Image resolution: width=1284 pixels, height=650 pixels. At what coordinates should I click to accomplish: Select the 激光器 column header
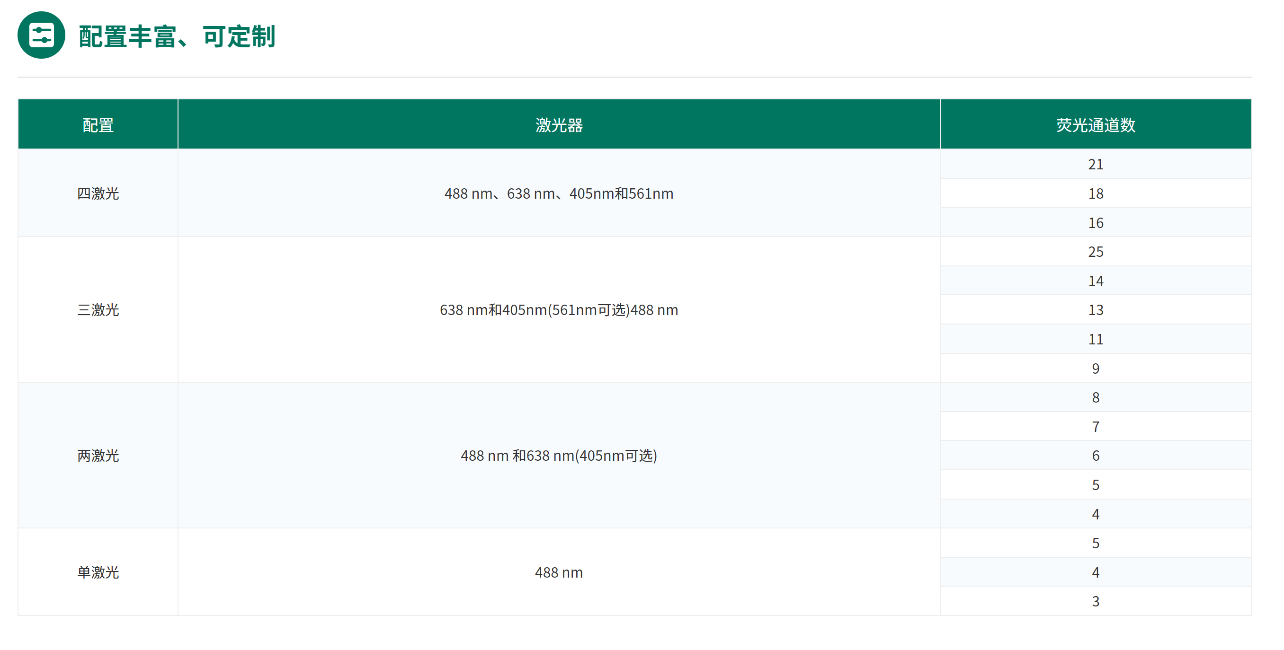pyautogui.click(x=559, y=124)
